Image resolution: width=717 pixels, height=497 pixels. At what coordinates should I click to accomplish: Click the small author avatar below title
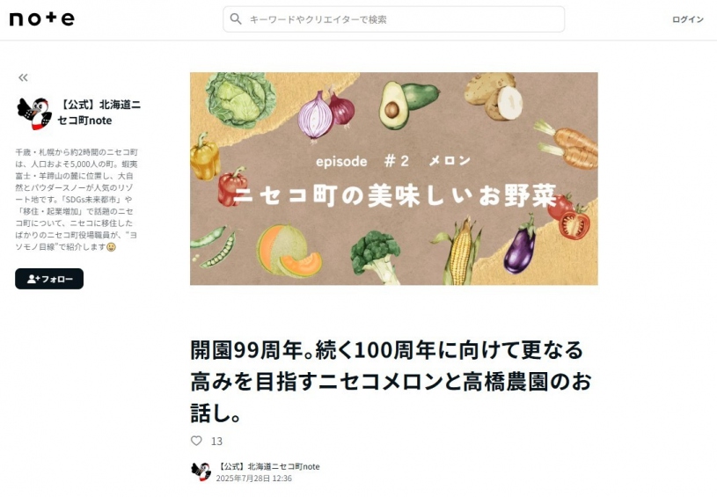tap(201, 471)
